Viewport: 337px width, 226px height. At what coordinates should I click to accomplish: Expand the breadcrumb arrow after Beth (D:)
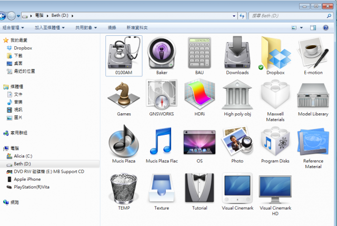[73, 16]
